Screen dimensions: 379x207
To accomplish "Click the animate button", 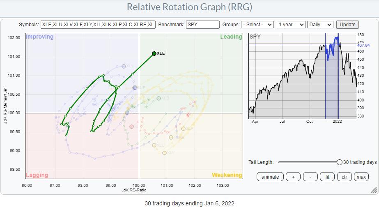I will point(270,177).
